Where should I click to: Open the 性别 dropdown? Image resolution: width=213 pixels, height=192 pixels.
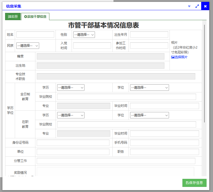(84, 35)
